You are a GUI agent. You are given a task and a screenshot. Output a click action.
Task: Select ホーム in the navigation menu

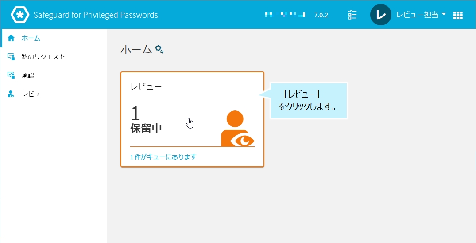31,38
